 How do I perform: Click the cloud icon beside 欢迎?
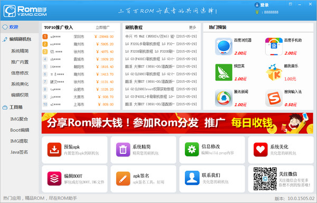5,27
